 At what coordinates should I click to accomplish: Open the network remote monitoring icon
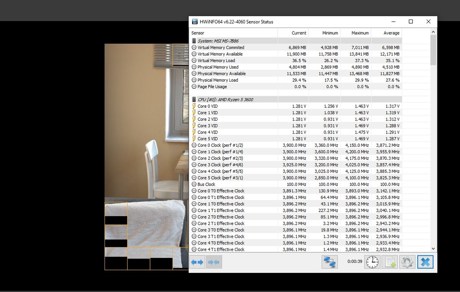click(330, 262)
